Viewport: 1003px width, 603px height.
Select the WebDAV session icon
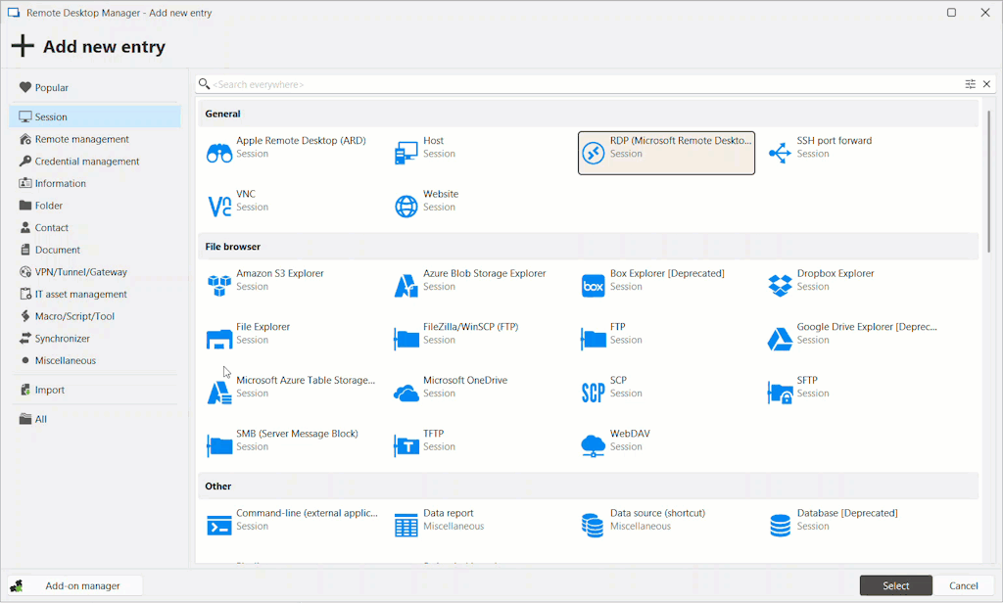pyautogui.click(x=593, y=446)
